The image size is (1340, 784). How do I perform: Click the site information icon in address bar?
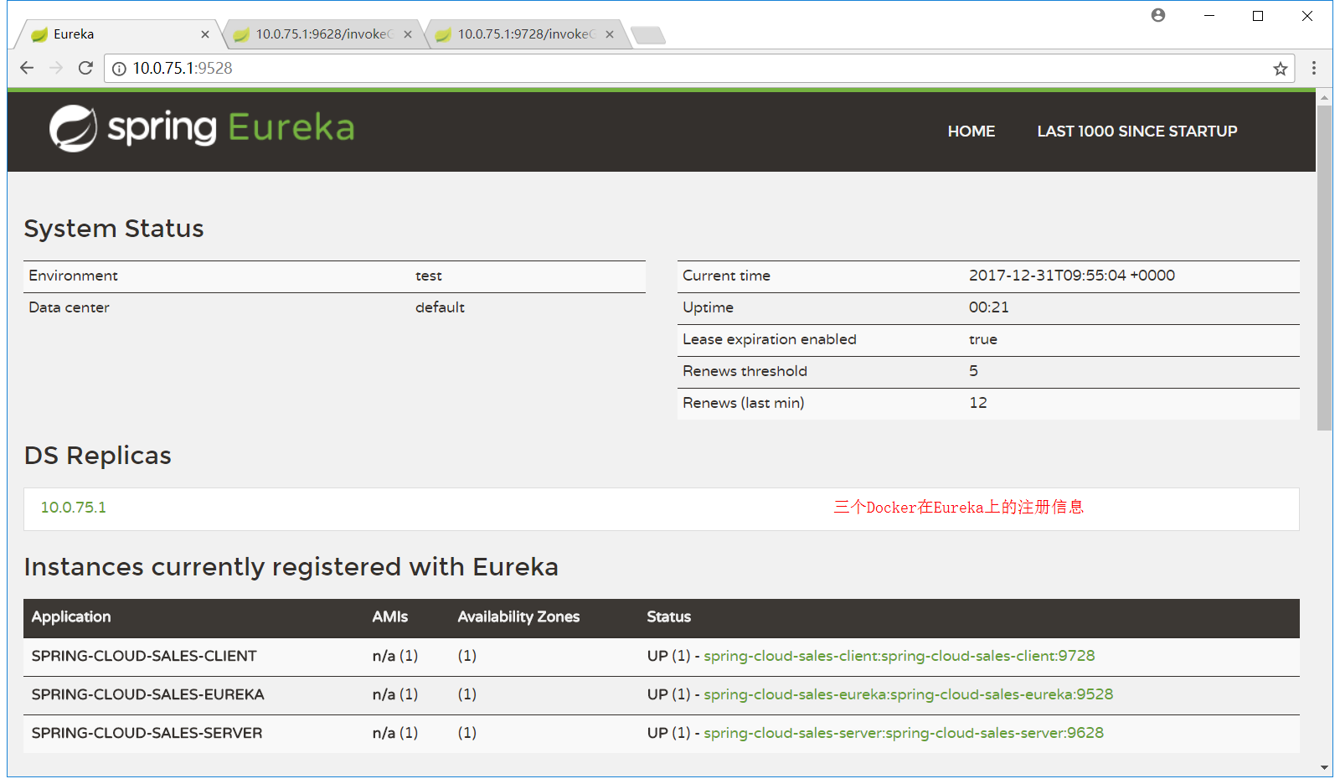120,69
